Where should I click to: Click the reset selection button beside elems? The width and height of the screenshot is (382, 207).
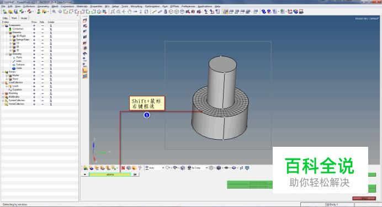point(135,174)
